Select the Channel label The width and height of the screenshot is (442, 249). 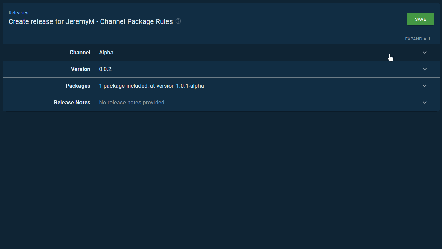[x=80, y=52]
